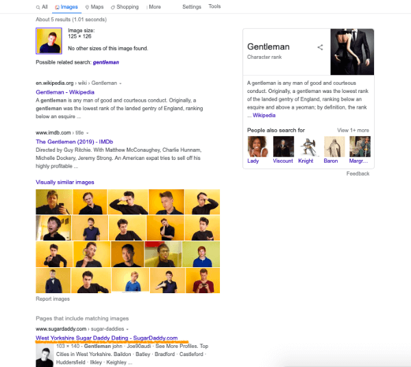Click the share icon in Gentleman panel
This screenshot has height=367, width=411.
point(320,47)
